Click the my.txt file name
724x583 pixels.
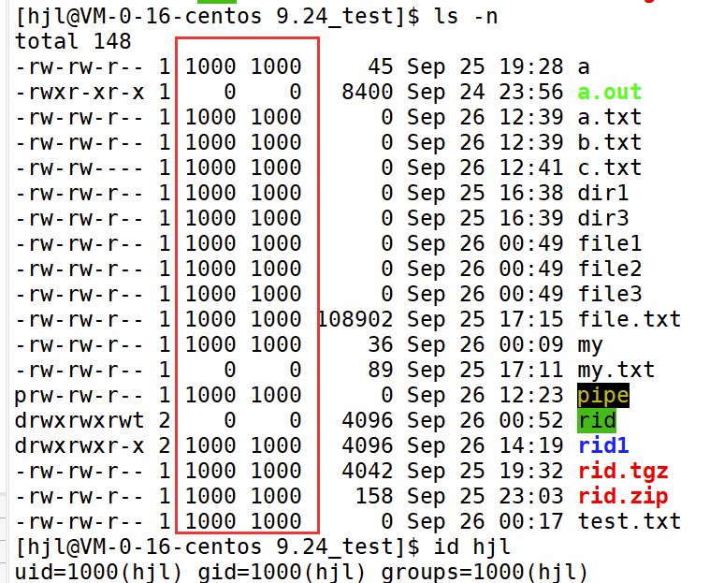tap(615, 370)
